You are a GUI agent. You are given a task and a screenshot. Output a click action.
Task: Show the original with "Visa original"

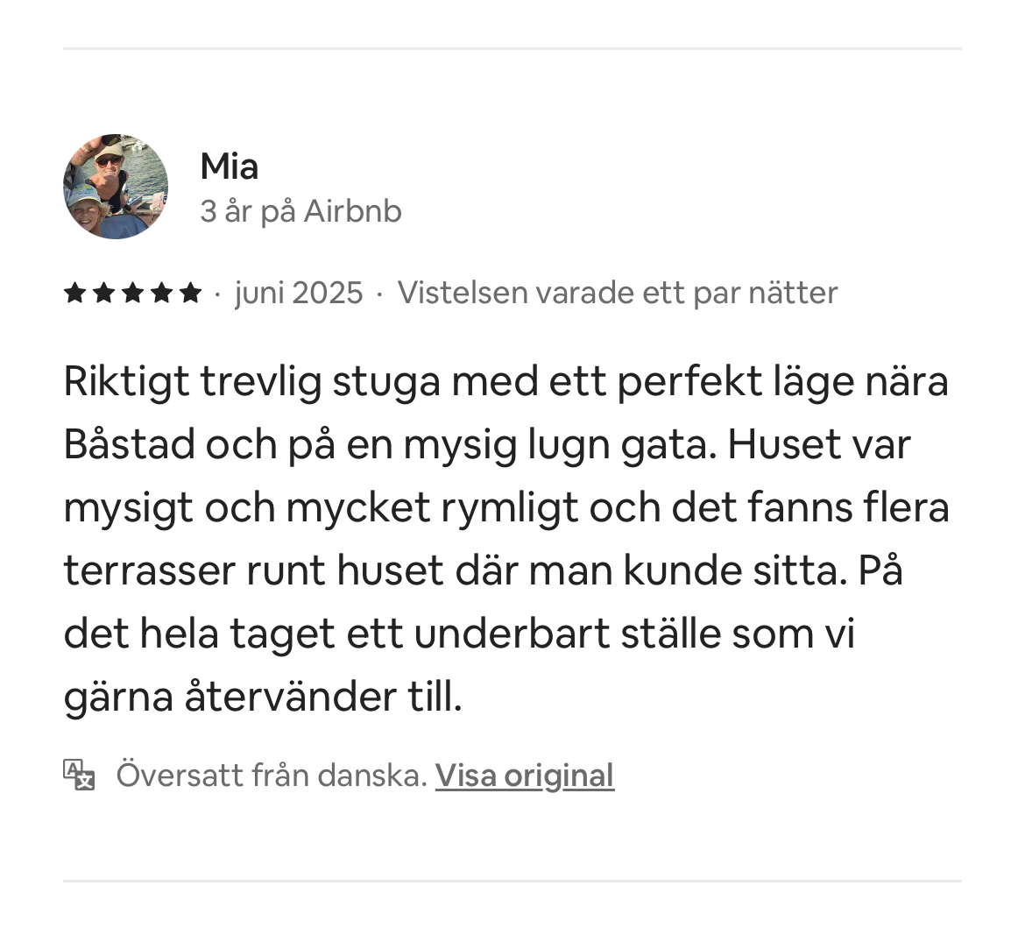524,776
